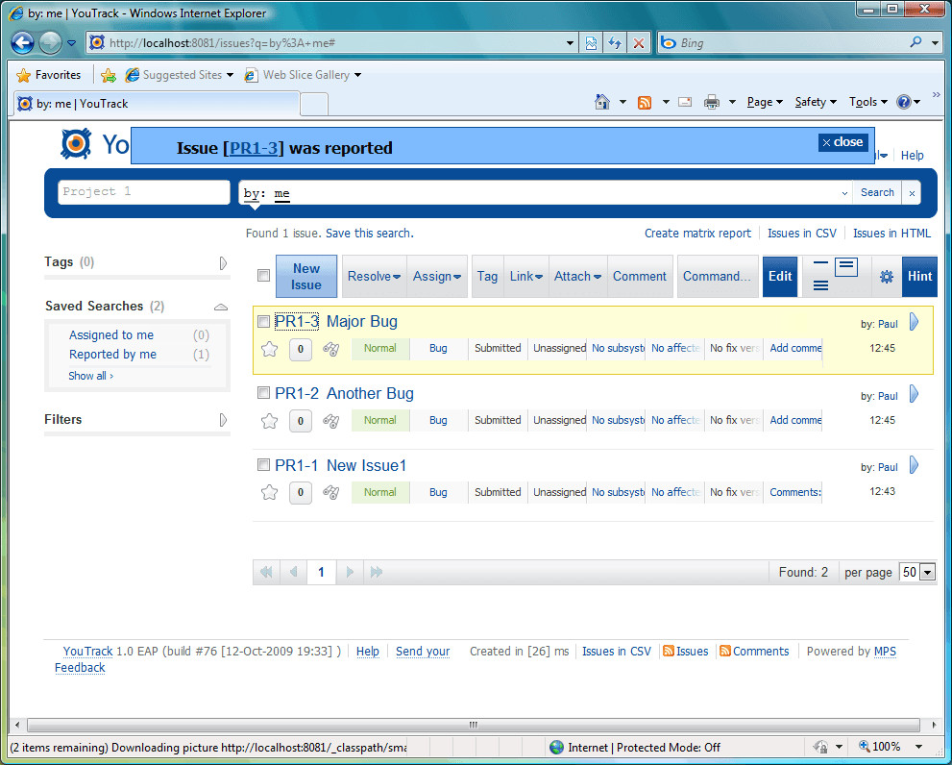This screenshot has height=765, width=952.
Task: Toggle the select-all issues checkbox
Action: (263, 275)
